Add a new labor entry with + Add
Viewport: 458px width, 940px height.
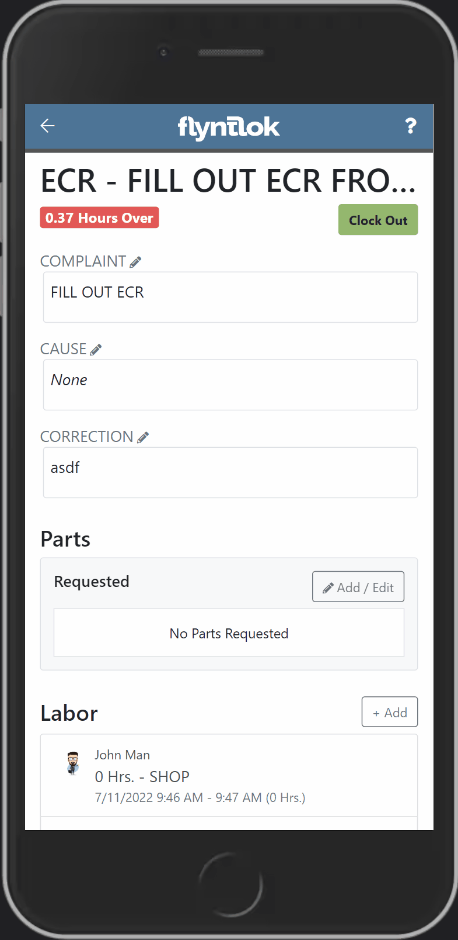click(389, 711)
